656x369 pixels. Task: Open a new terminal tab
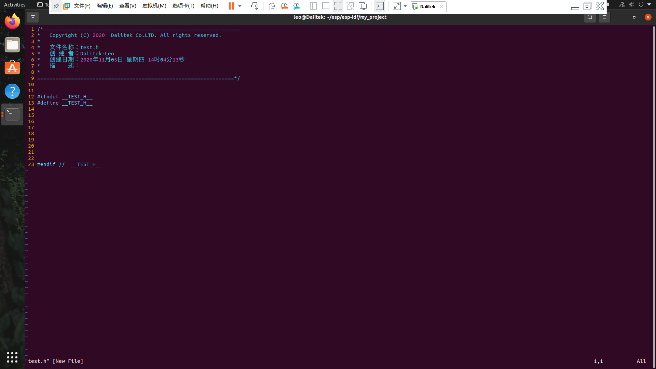33,17
